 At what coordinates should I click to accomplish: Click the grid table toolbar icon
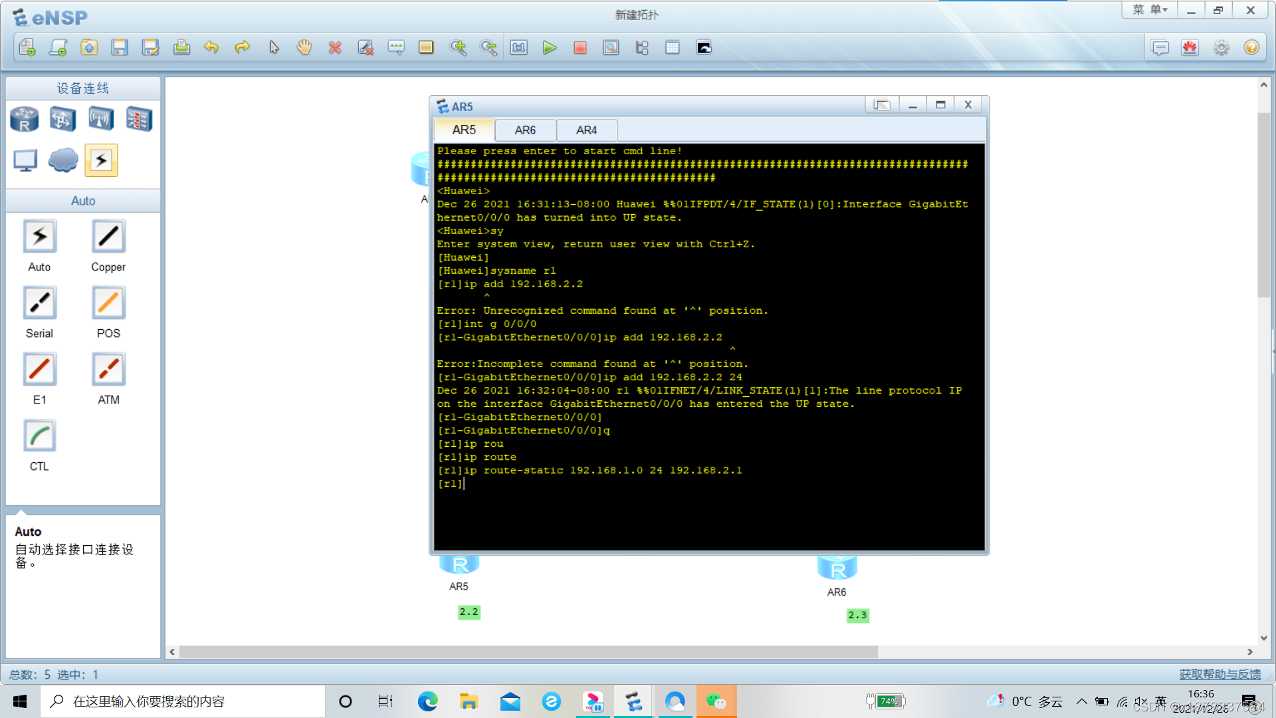click(673, 47)
